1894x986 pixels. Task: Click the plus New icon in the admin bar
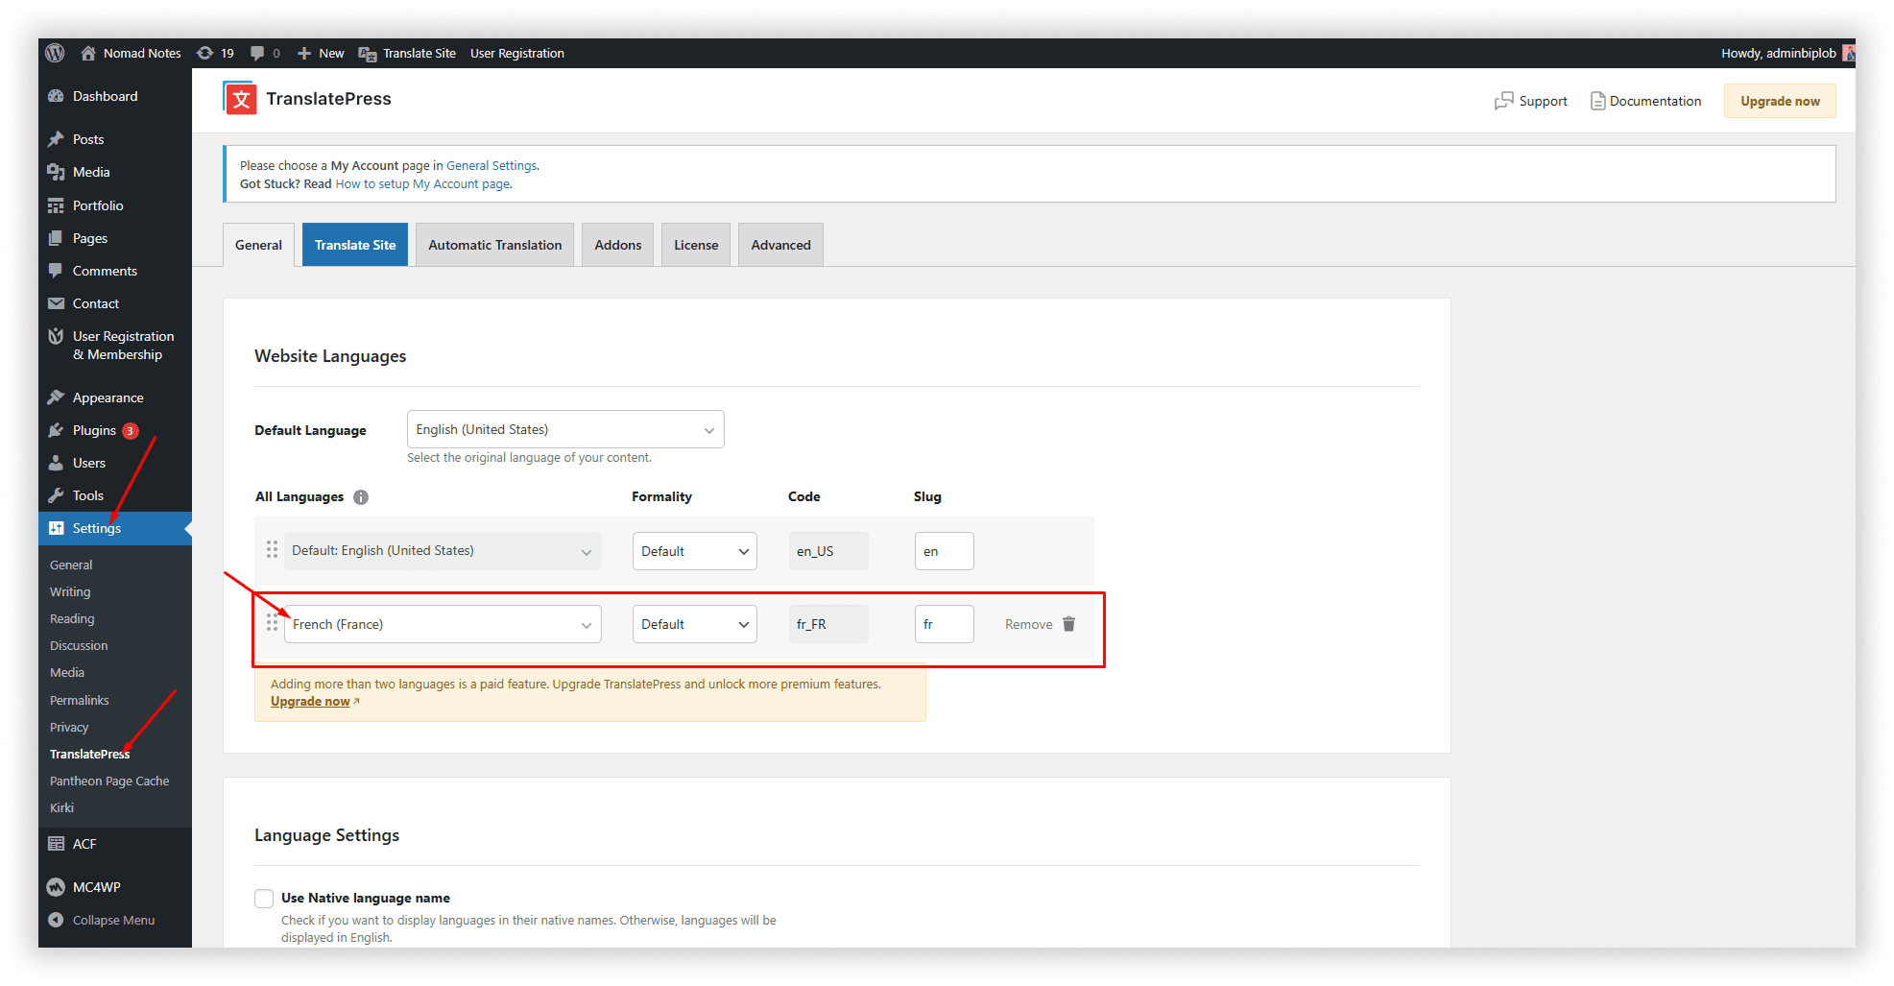point(304,53)
